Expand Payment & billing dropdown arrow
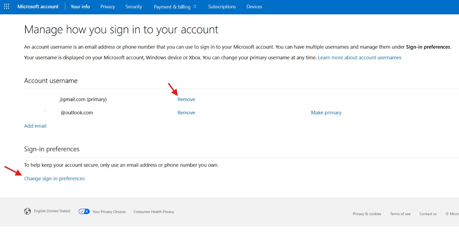This screenshot has height=235, width=459. click(195, 6)
